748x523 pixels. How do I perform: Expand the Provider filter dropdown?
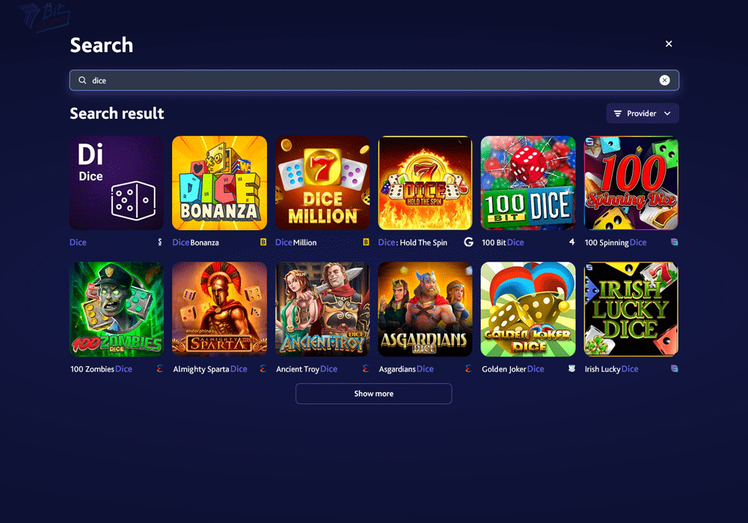click(643, 114)
